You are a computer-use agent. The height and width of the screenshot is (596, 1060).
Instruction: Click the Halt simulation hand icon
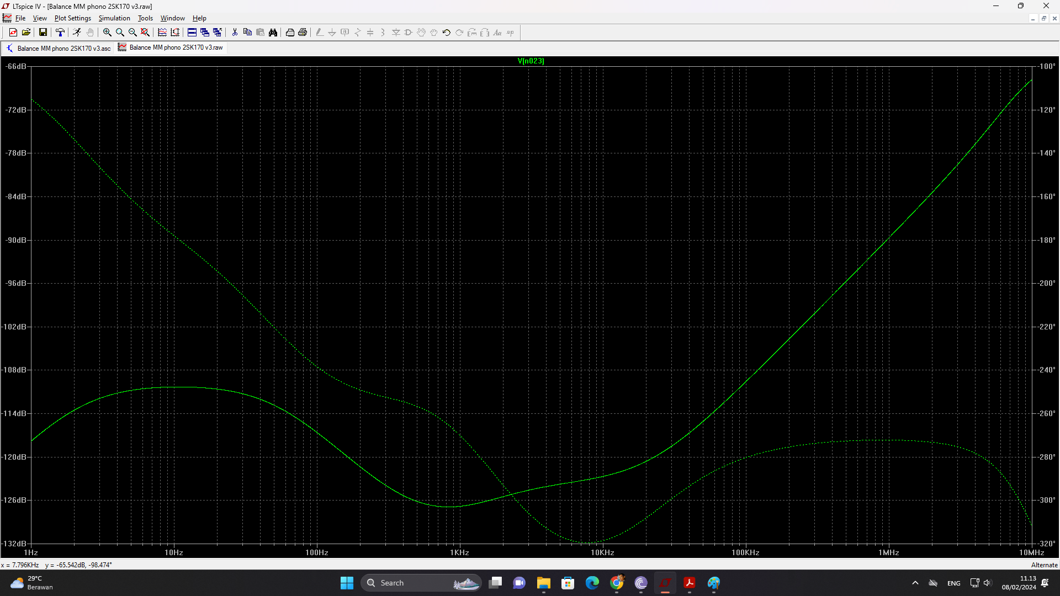(90, 33)
